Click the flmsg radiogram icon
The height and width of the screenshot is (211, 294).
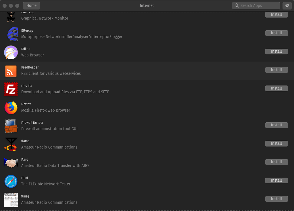click(x=11, y=200)
